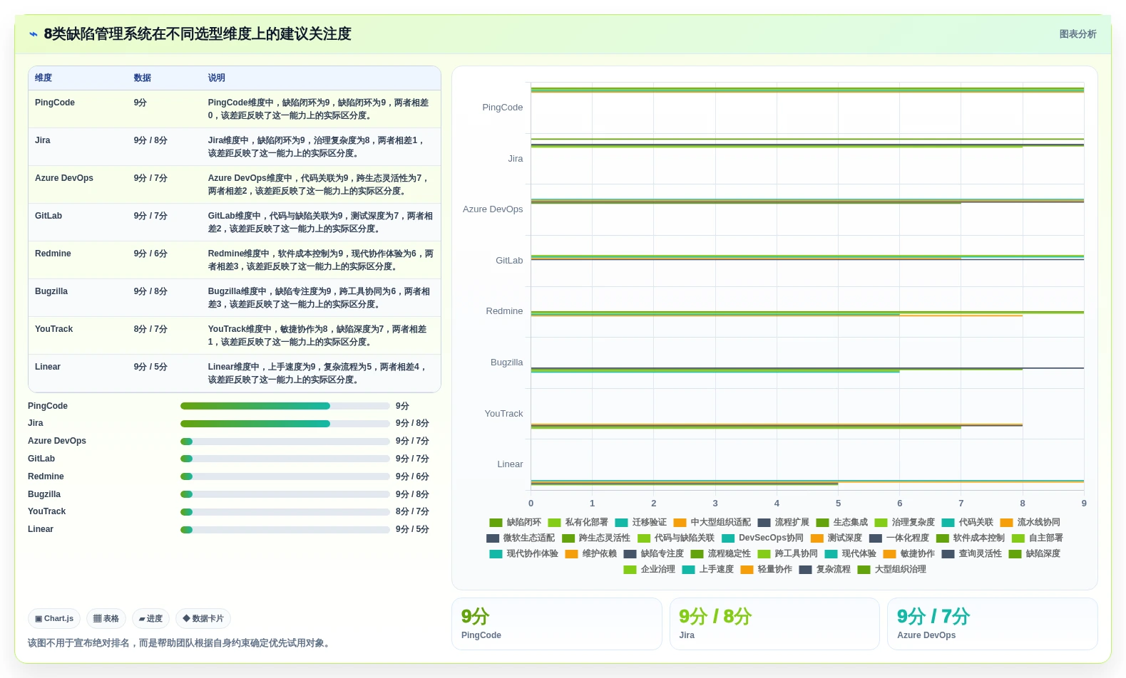Select the Redmine row in the table
The width and height of the screenshot is (1126, 678).
235,261
